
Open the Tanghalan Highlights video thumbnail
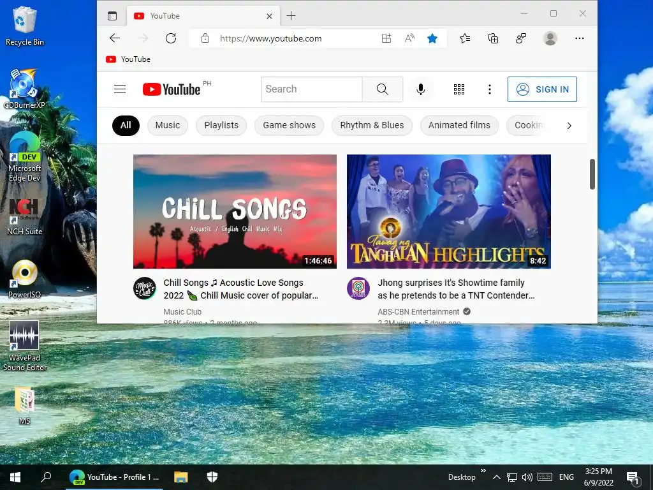(x=448, y=212)
